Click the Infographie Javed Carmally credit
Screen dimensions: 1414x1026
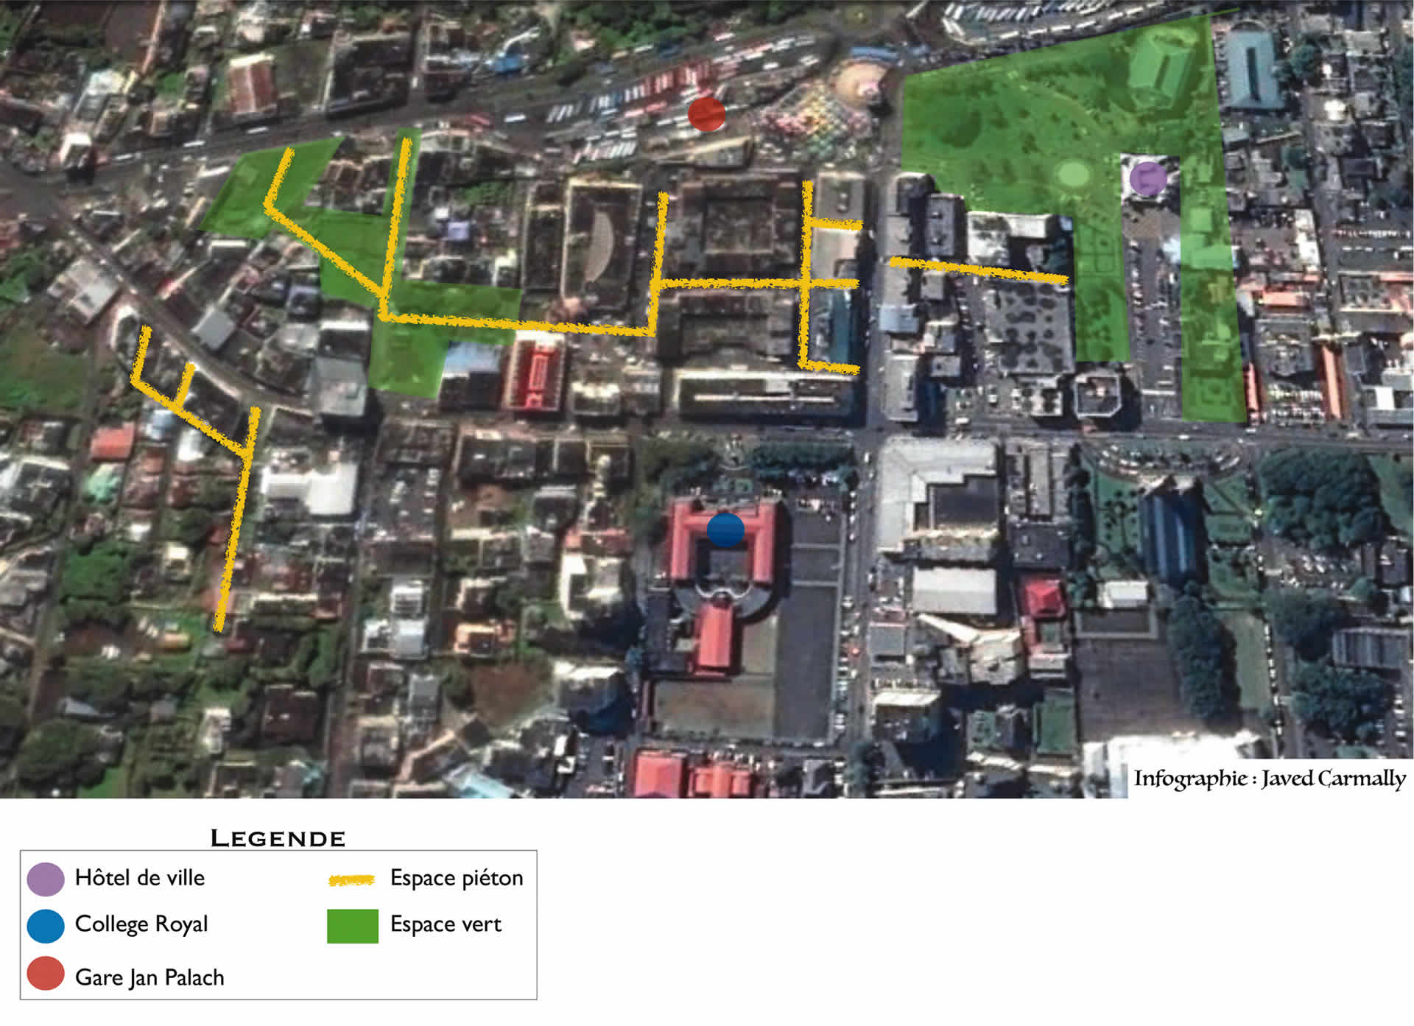(1269, 779)
